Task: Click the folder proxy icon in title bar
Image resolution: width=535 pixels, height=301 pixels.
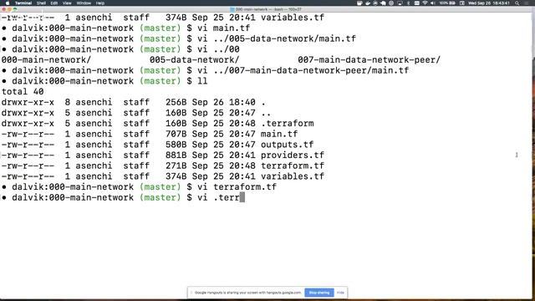Action: (232, 9)
